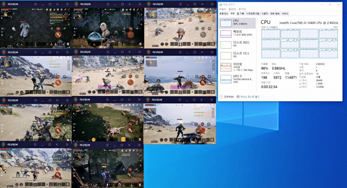Tap glowing attack button in elf-with-orb window
347x188 pixels.
131,35
